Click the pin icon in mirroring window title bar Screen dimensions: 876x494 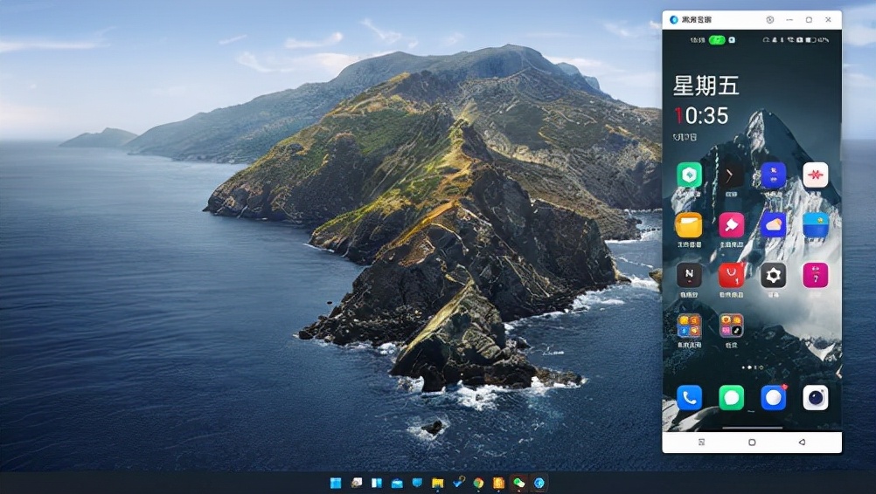point(770,19)
